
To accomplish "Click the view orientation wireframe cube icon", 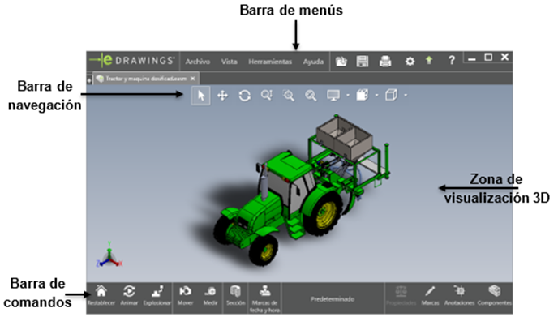I will (x=391, y=95).
